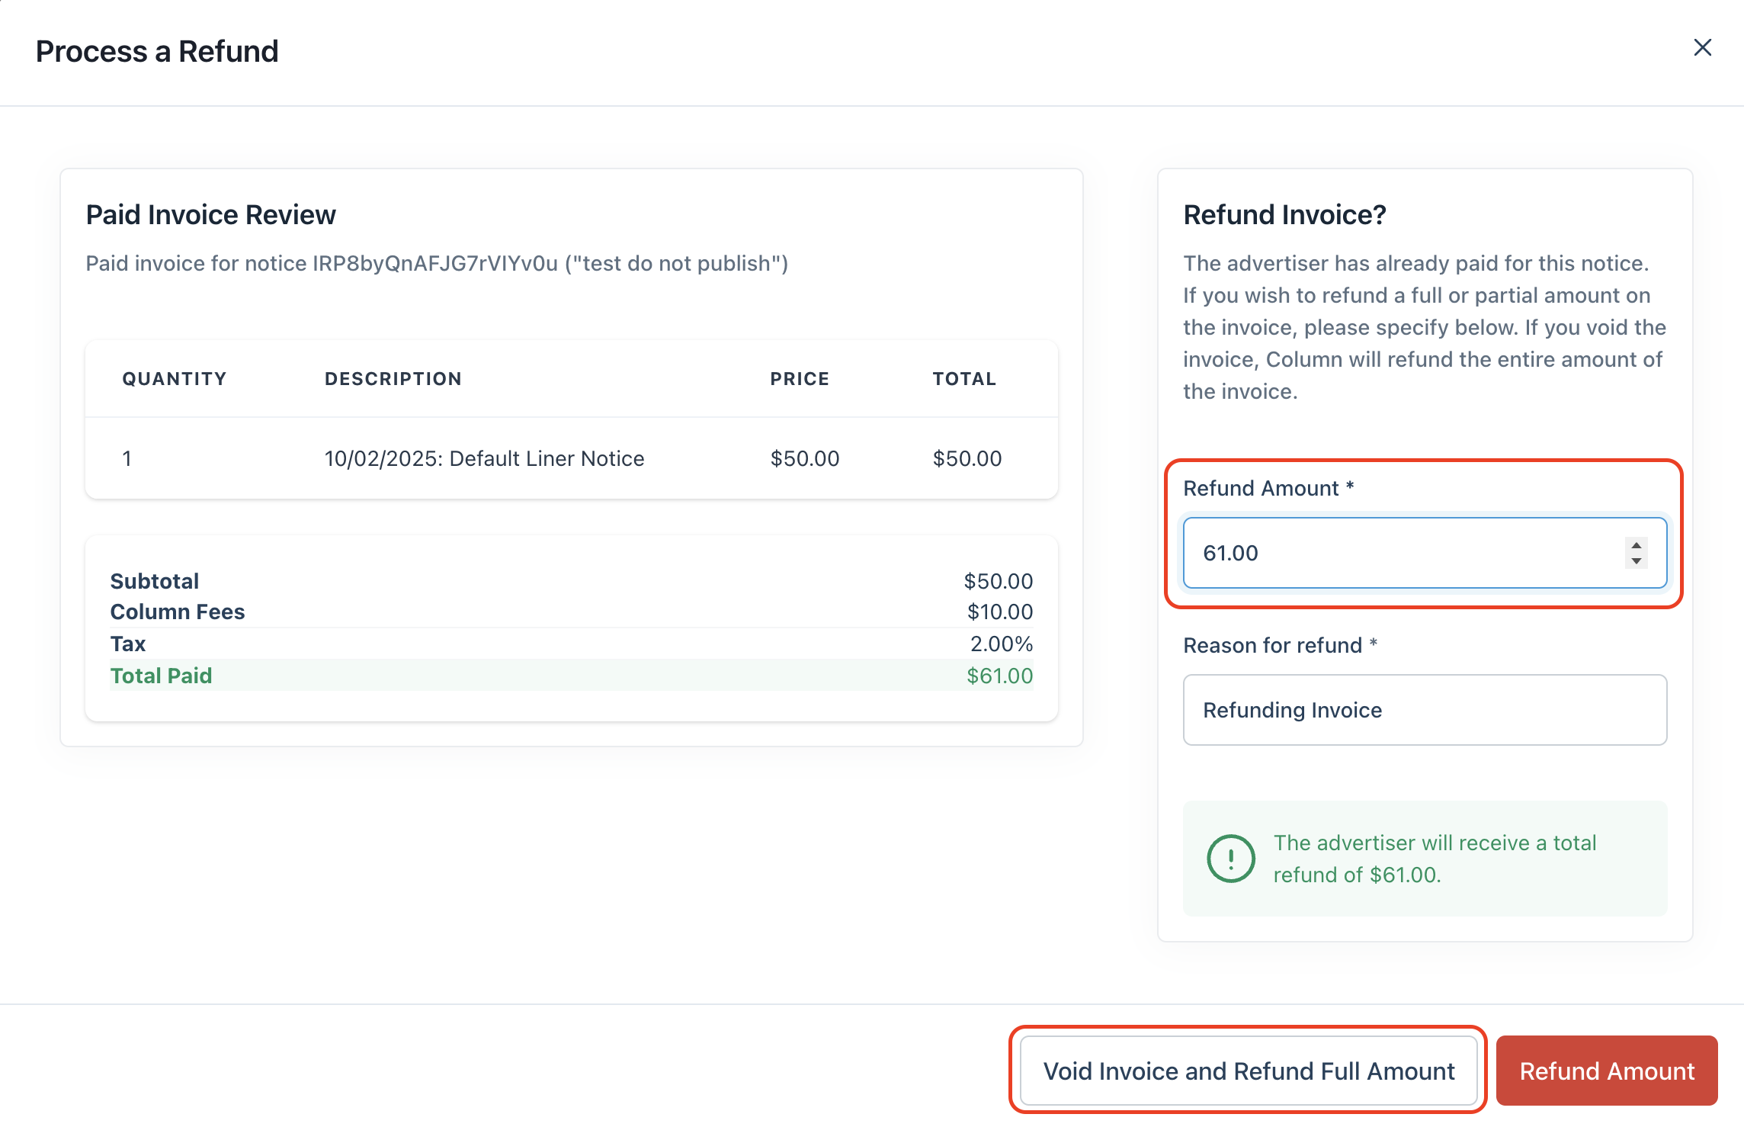This screenshot has width=1744, height=1127.
Task: Click the green exclamation info icon
Action: [x=1230, y=859]
